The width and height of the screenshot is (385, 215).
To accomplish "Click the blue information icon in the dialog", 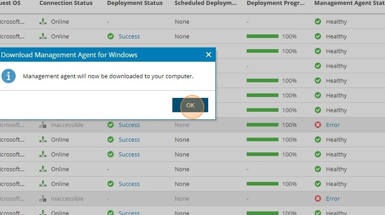I will pyautogui.click(x=9, y=76).
